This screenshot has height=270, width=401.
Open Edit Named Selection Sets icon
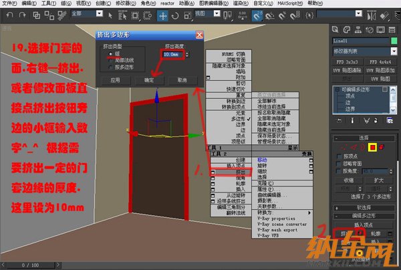coord(309,16)
